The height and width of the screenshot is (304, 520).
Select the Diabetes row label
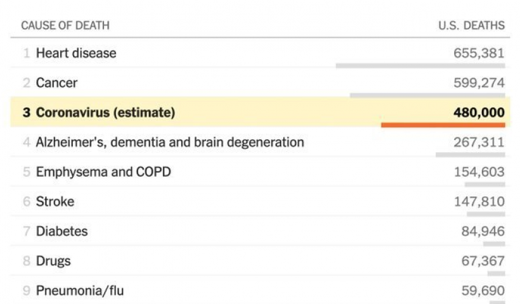62,231
